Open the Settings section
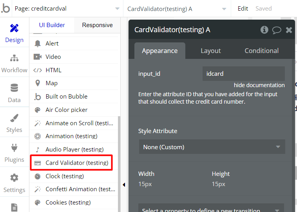The height and width of the screenshot is (212, 297). (14, 183)
